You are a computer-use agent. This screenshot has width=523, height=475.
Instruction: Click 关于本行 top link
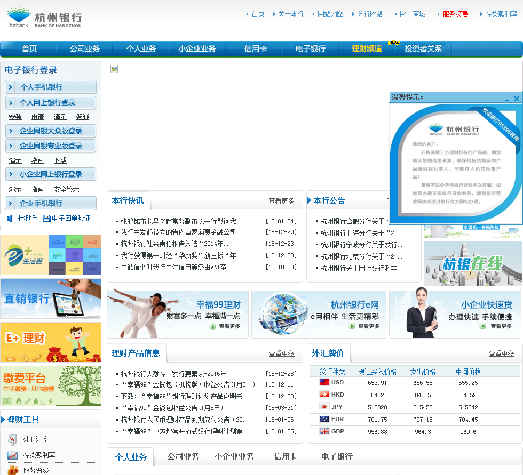[x=291, y=14]
